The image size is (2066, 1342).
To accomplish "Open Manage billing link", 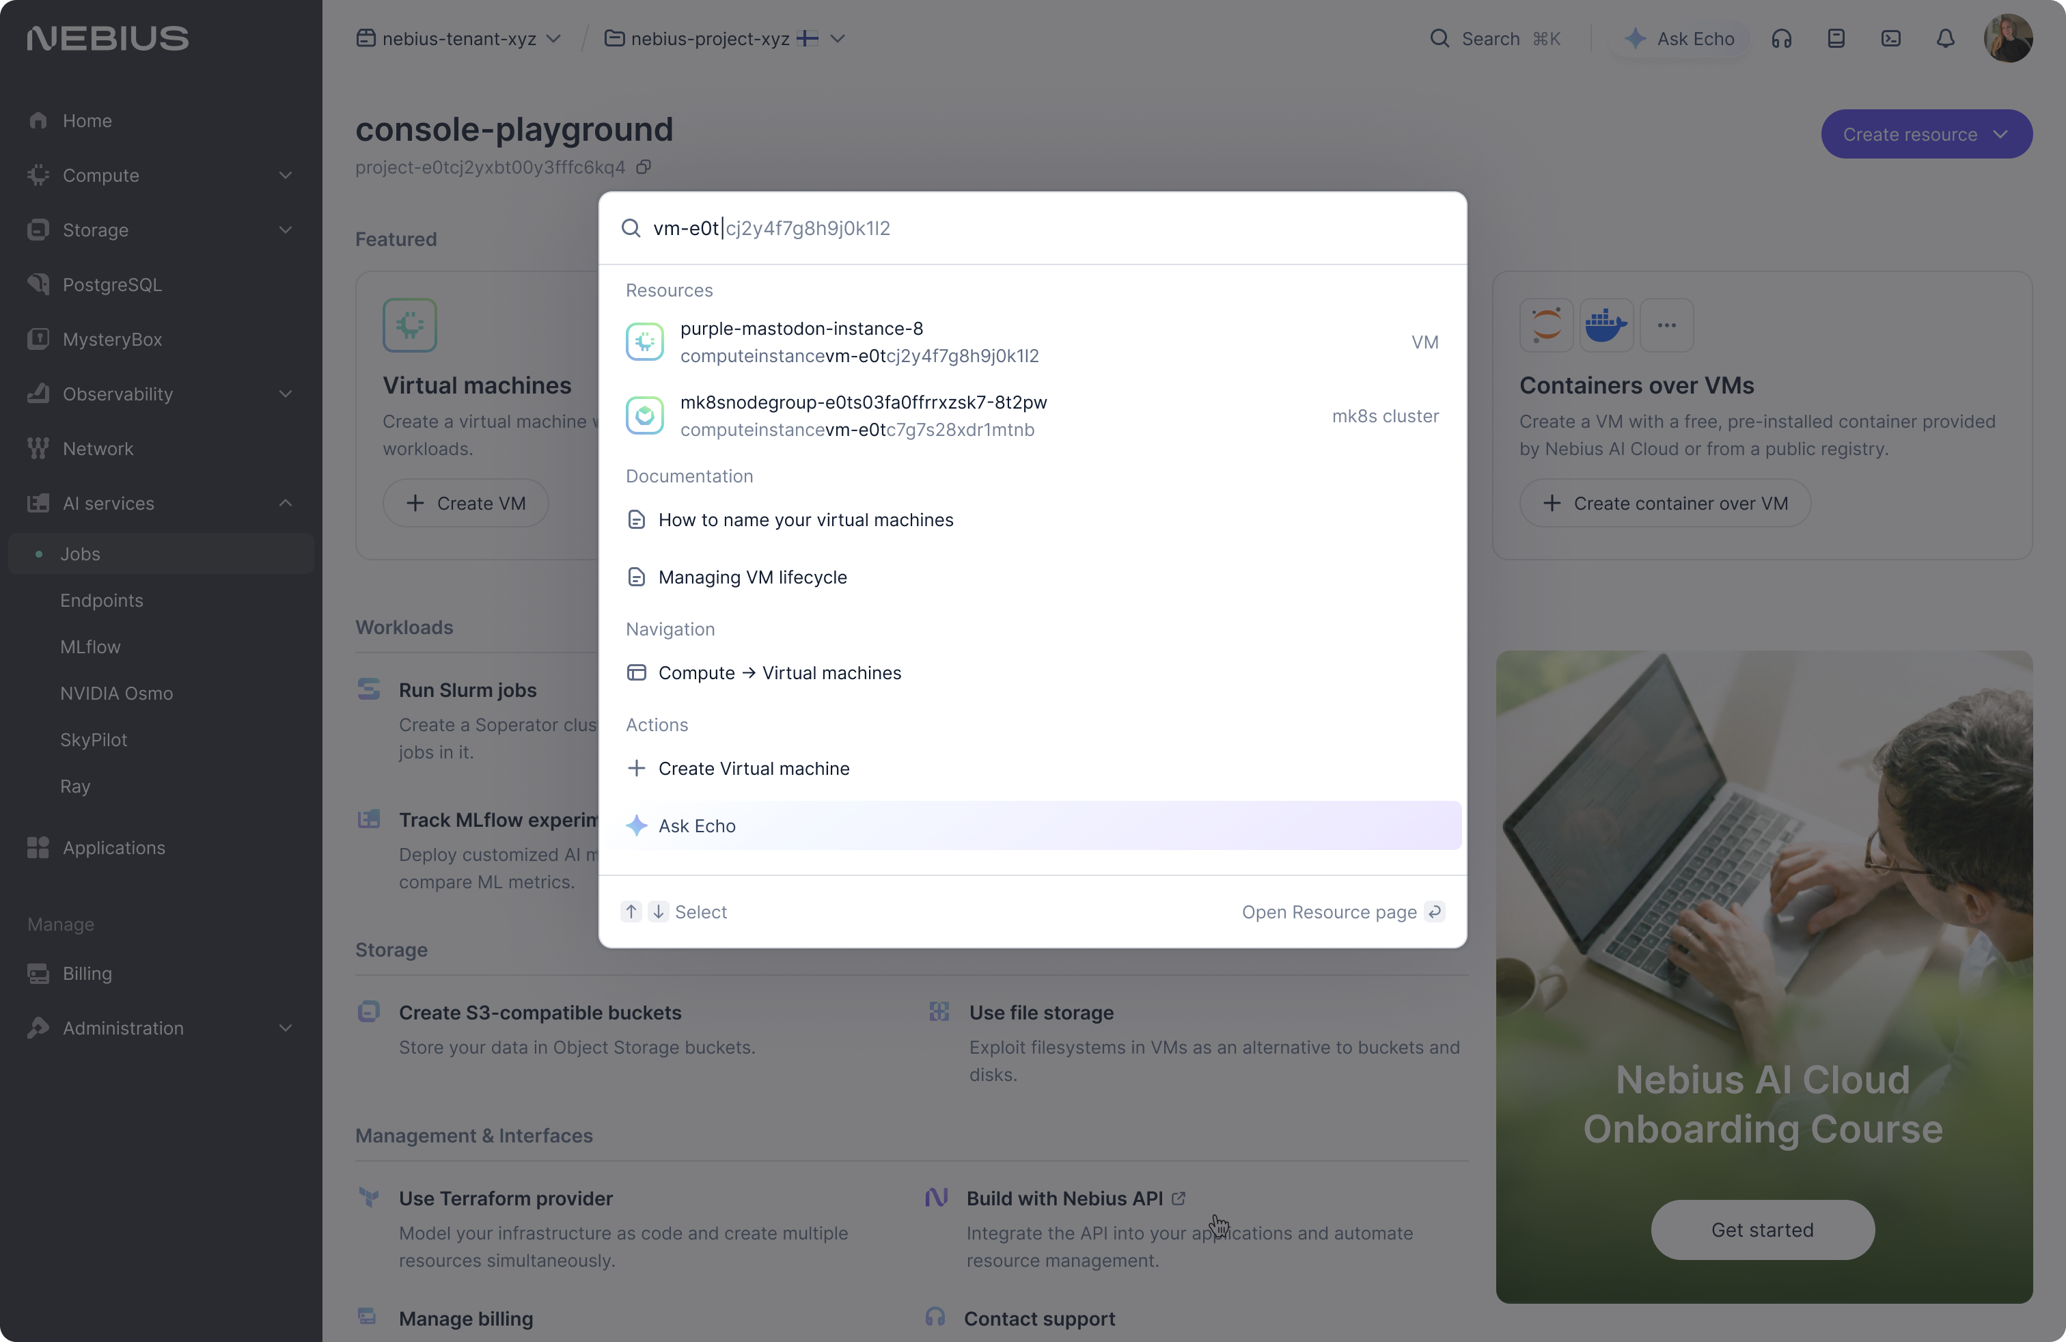I will click(x=465, y=1319).
